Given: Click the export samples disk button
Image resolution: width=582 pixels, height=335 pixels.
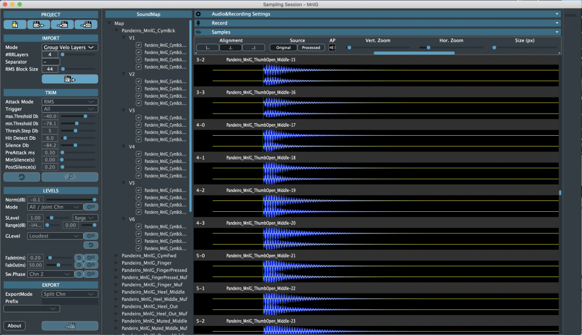Looking at the screenshot, I should pos(70,326).
